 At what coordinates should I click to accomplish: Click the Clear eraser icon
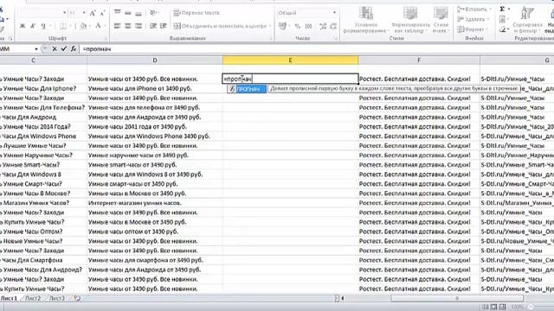click(502, 29)
